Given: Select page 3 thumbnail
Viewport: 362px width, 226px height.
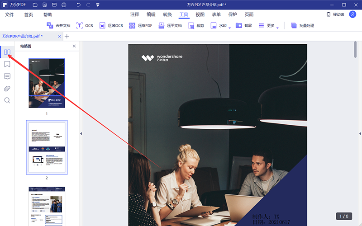Looking at the screenshot, I should coord(47,207).
